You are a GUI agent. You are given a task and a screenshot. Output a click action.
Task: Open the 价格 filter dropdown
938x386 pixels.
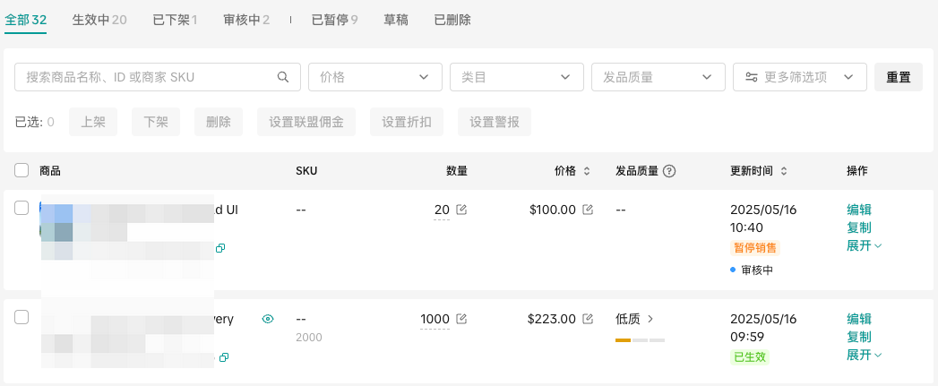[374, 77]
